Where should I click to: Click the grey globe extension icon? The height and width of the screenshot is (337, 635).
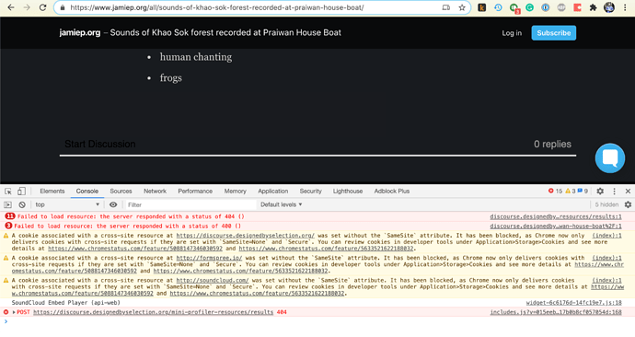click(561, 7)
